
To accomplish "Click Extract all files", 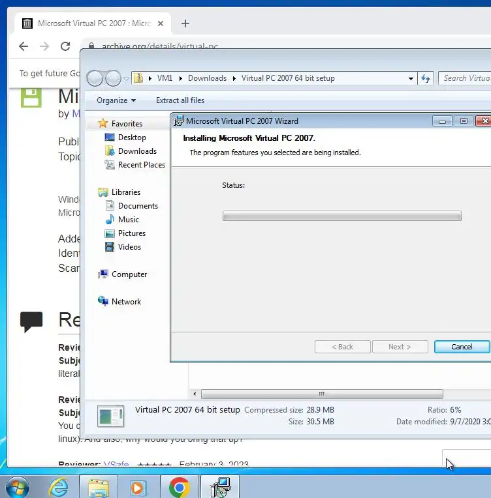I will click(x=180, y=100).
